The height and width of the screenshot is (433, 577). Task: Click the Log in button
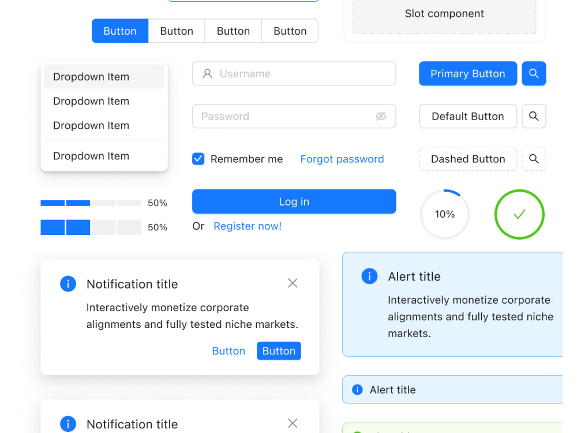[294, 201]
